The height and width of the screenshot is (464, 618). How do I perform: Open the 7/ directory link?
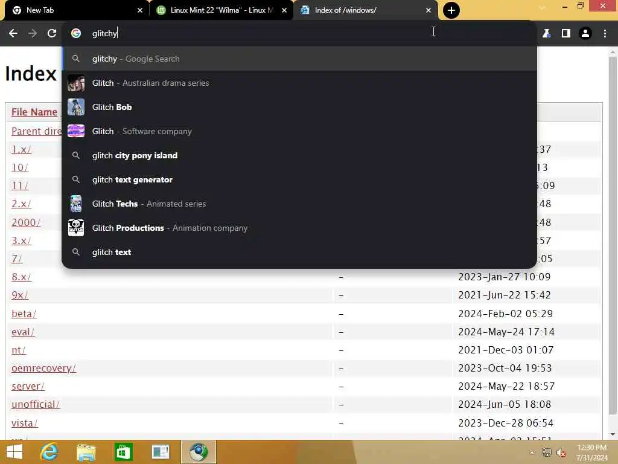17,259
